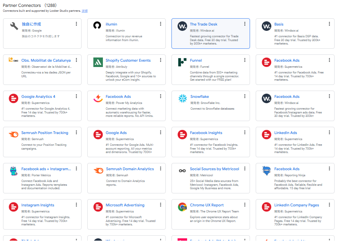The width and height of the screenshot is (338, 241).
Task: Click the Metricool infinity logo
Action: pos(182,171)
